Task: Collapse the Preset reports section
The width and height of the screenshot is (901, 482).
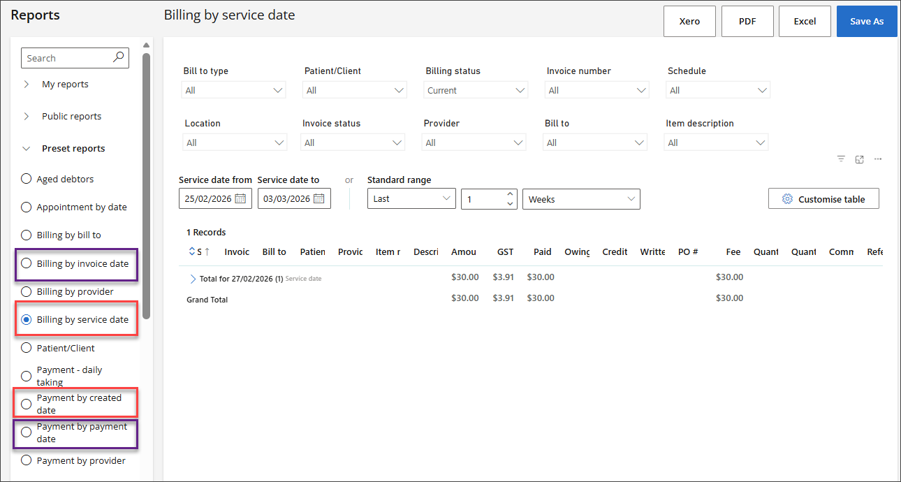Action: click(27, 149)
